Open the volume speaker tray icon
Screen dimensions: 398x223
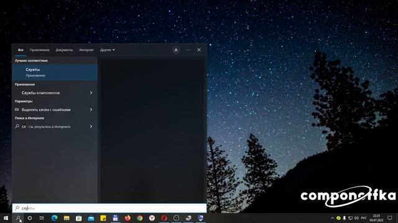[x=356, y=218]
